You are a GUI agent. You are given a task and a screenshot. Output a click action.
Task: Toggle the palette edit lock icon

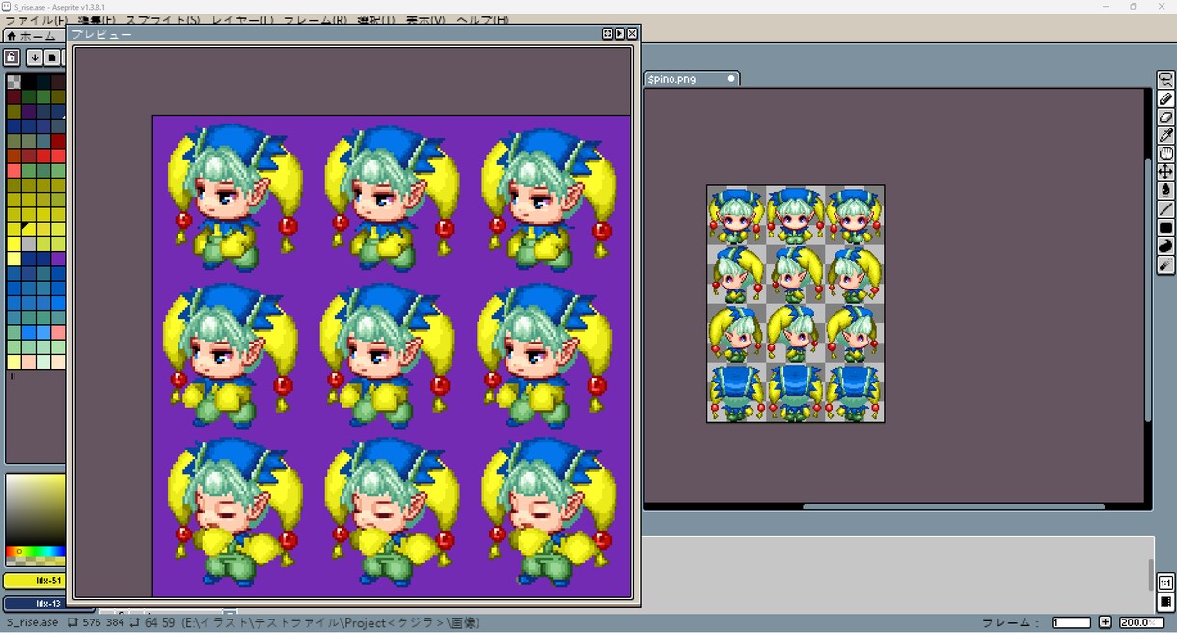tap(12, 57)
